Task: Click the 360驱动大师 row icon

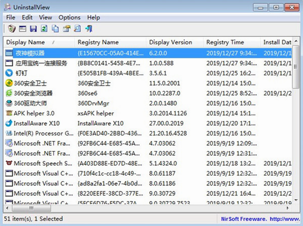Action: (x=9, y=103)
